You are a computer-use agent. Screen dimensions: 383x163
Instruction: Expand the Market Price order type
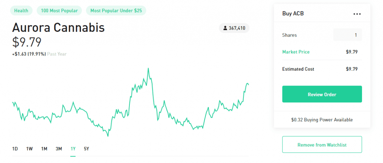[296, 52]
